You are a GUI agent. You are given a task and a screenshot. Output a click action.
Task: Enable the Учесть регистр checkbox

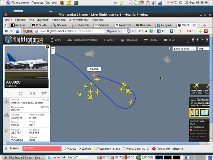[124, 149]
